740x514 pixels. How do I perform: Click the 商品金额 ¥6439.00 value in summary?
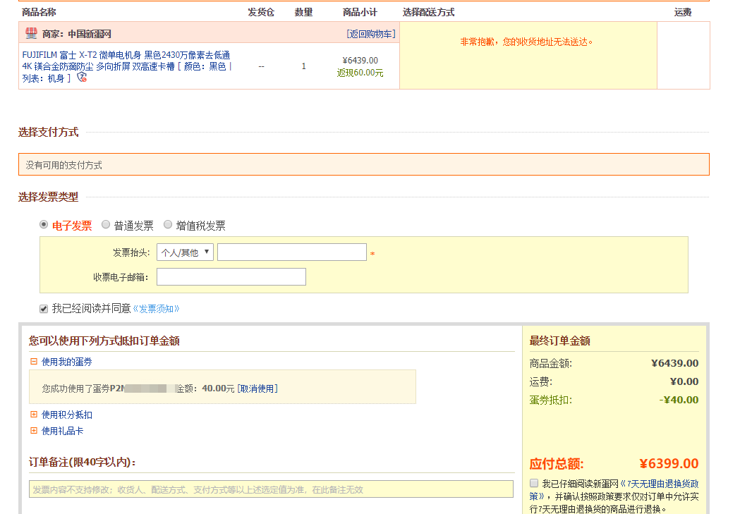coord(675,363)
